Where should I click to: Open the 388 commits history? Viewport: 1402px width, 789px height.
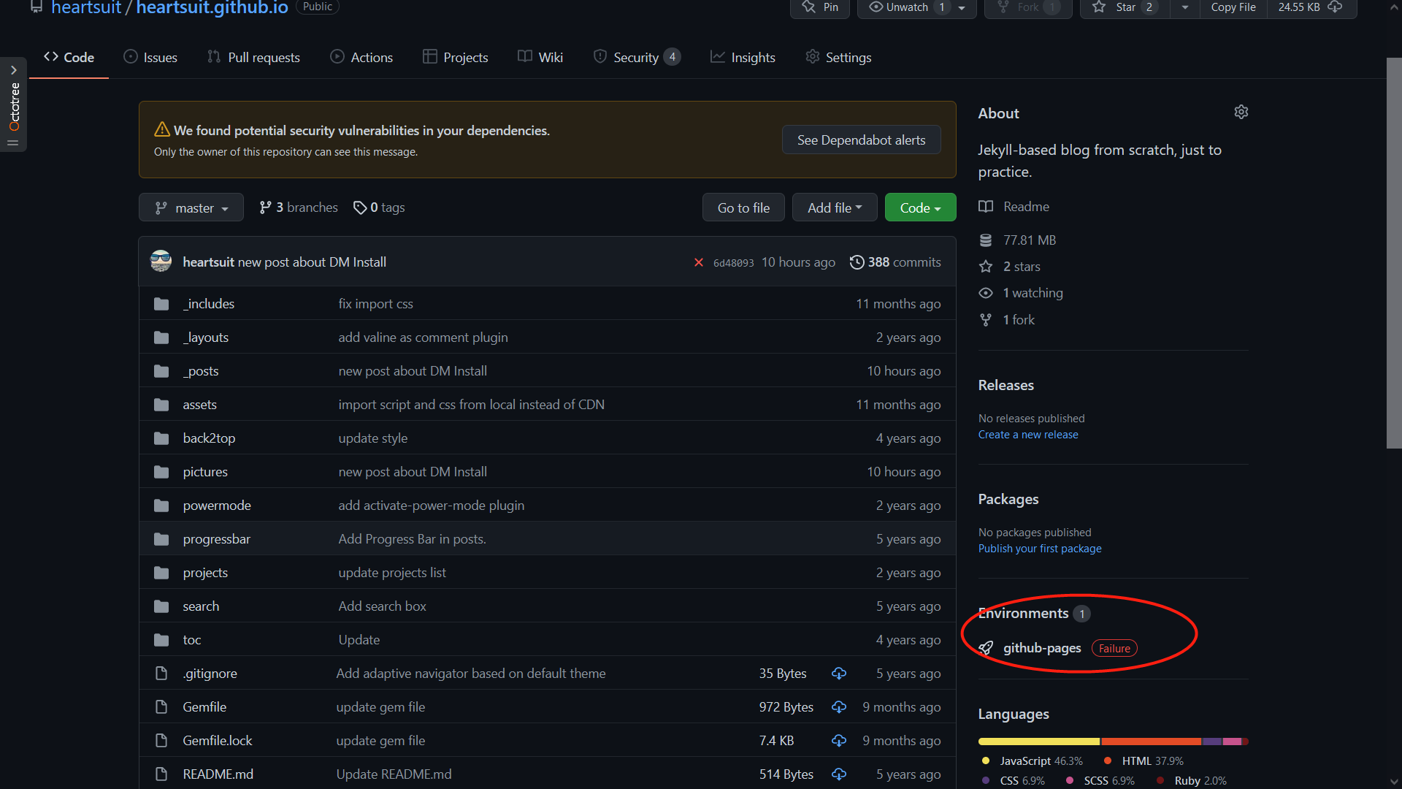tap(895, 262)
